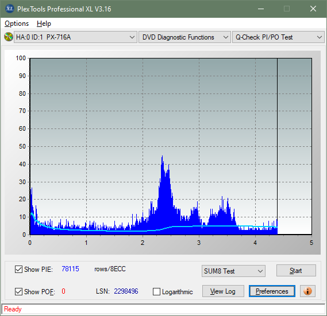This screenshot has width=327, height=316.
Task: Open the Help menu
Action: 44,24
